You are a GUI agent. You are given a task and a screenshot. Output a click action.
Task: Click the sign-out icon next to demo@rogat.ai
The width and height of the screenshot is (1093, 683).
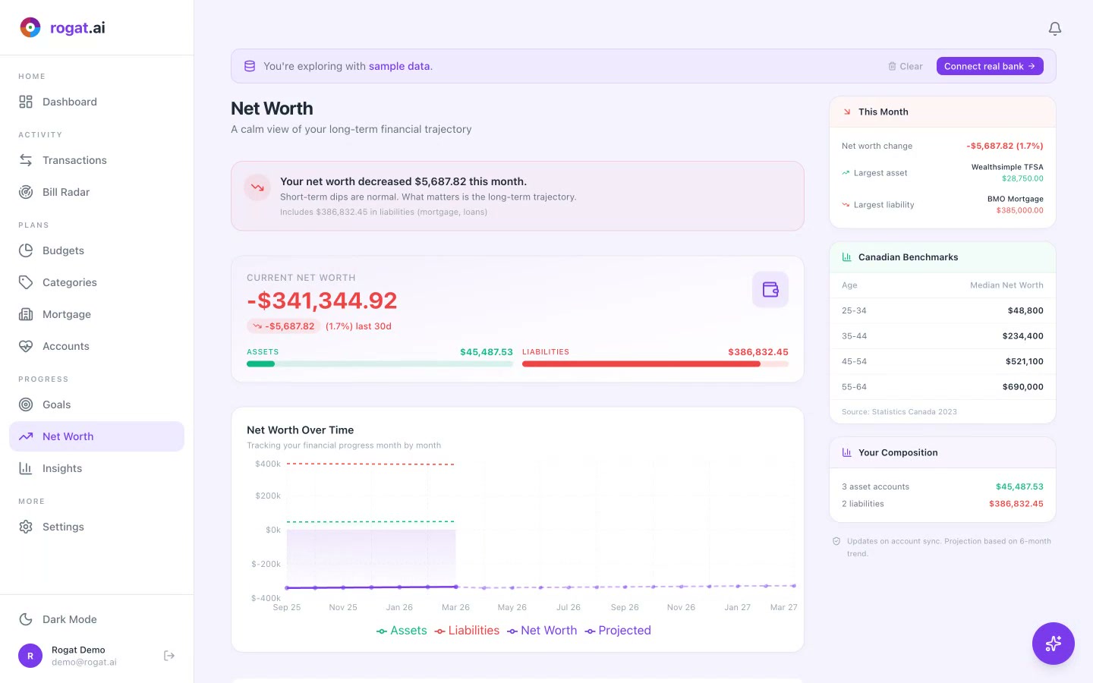click(169, 655)
